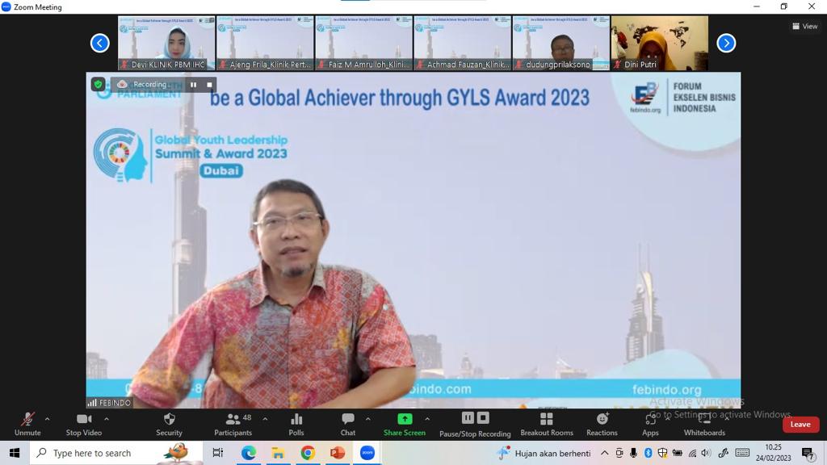
Task: Pause recording via top-left indicator
Action: tap(194, 84)
